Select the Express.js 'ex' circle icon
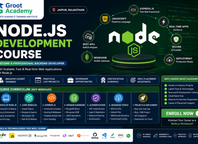Screen dimensions: 198x144 tap(134, 10)
